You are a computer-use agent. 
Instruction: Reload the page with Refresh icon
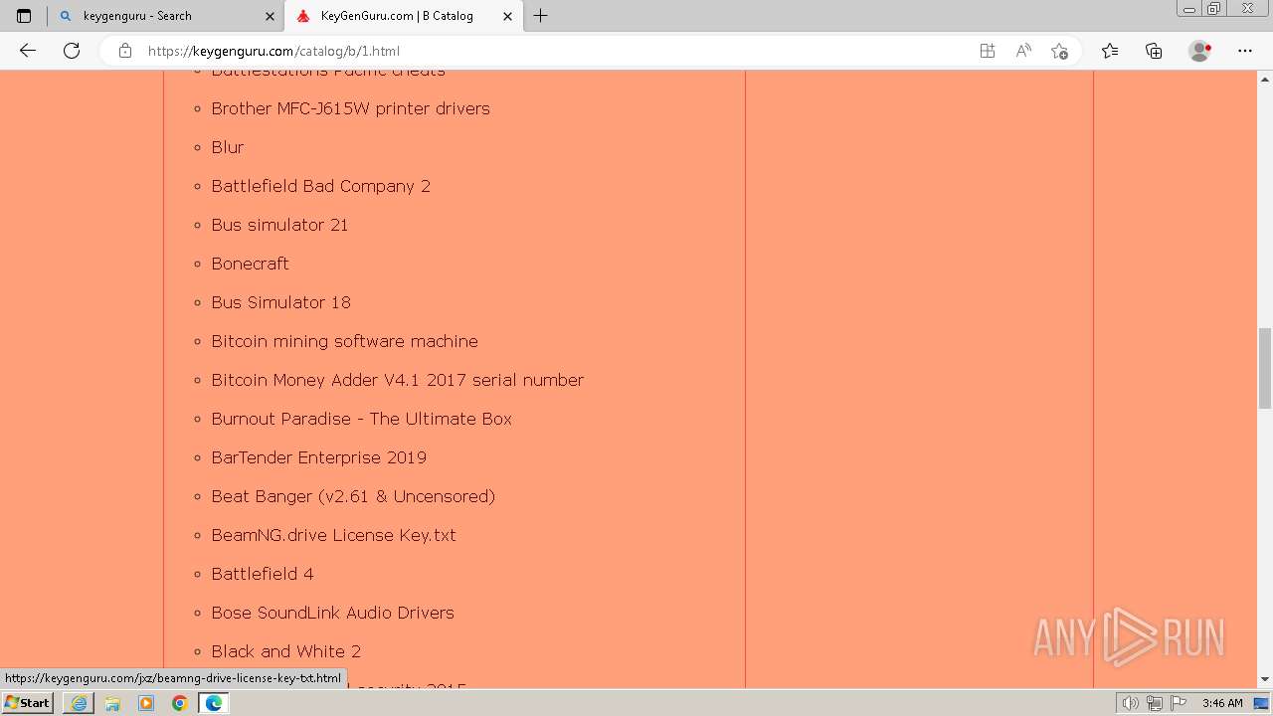point(72,51)
